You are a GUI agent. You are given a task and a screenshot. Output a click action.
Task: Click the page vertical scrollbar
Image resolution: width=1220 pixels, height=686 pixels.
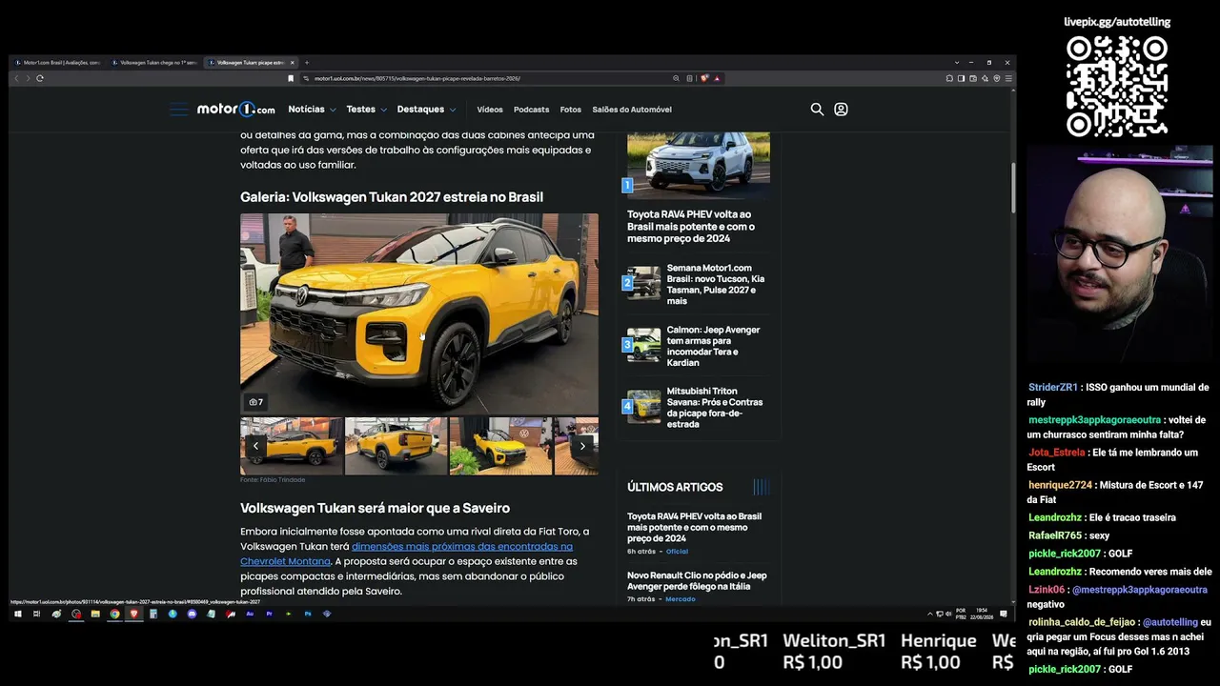1013,188
